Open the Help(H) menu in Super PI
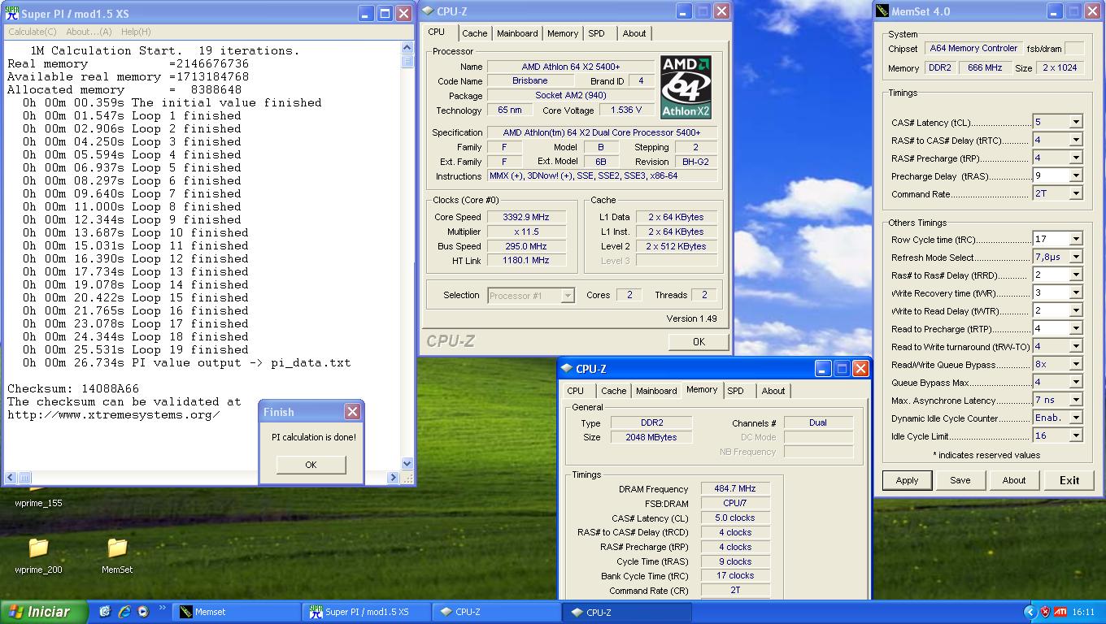Viewport: 1106px width, 624px height. tap(136, 32)
